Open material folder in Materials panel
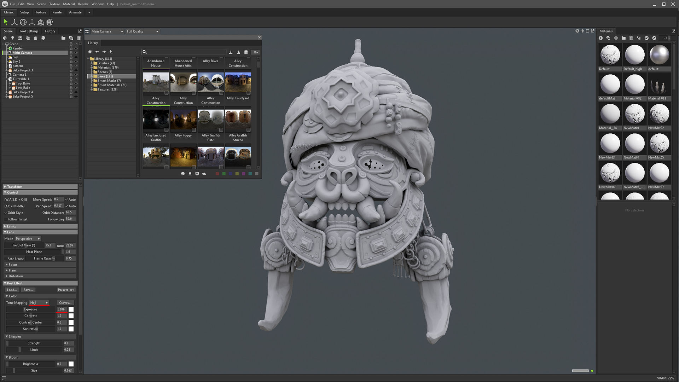 click(623, 38)
